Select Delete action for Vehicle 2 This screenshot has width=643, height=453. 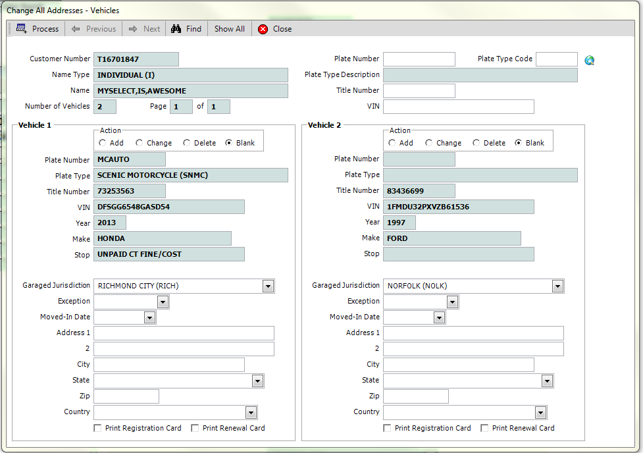pos(476,143)
